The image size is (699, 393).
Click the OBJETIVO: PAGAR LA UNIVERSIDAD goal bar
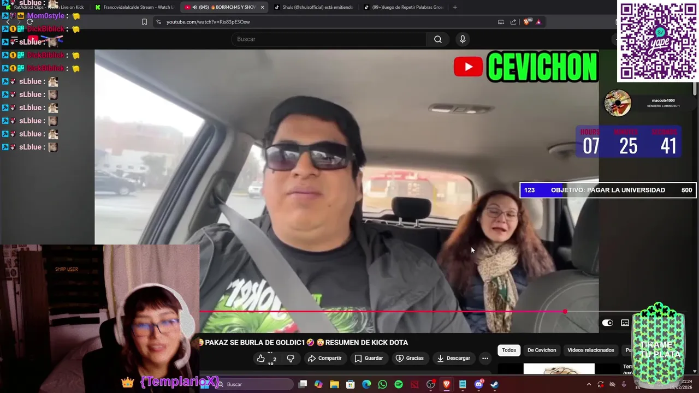pyautogui.click(x=608, y=190)
